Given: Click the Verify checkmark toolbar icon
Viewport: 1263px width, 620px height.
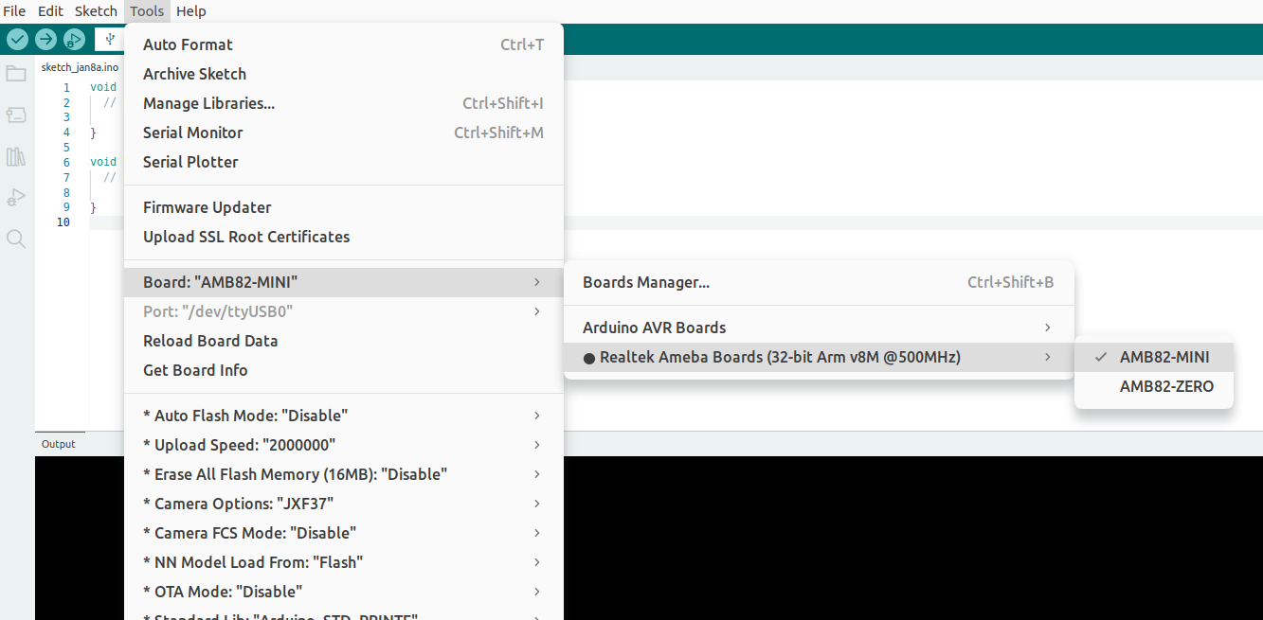Looking at the screenshot, I should [x=17, y=39].
